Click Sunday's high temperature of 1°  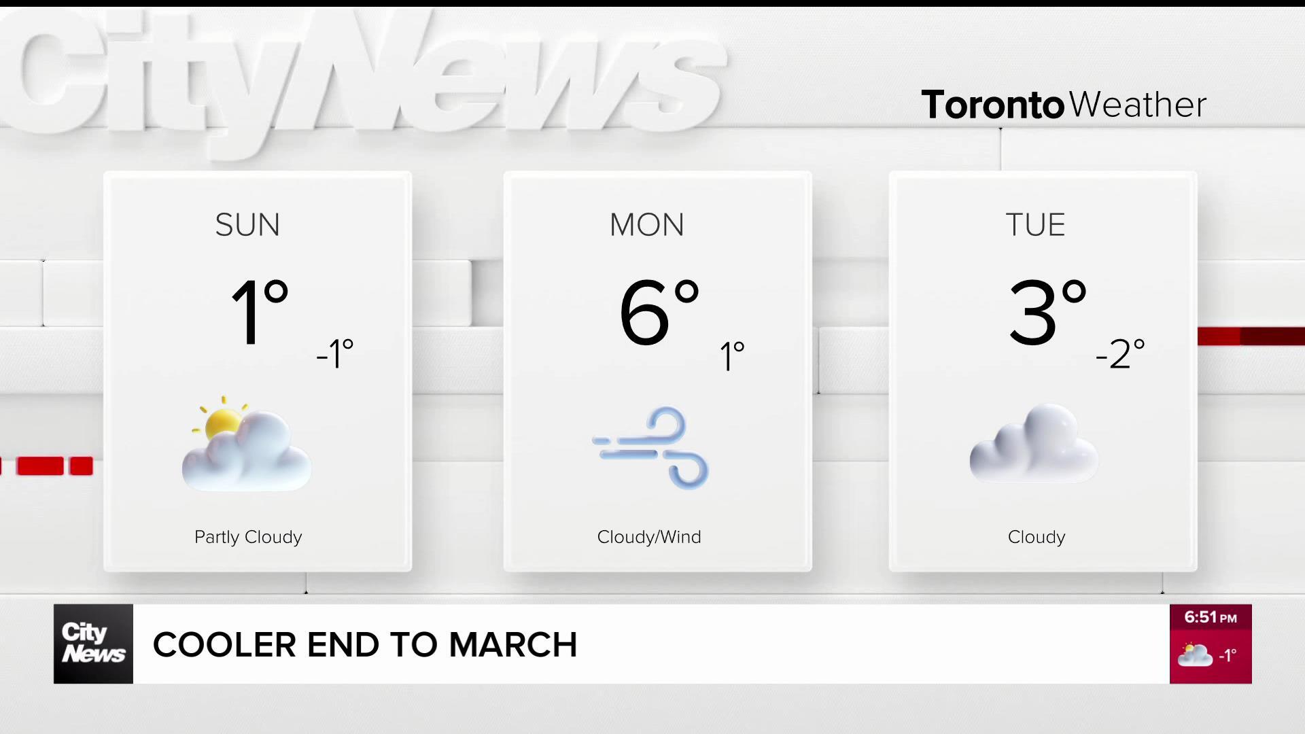tap(259, 312)
